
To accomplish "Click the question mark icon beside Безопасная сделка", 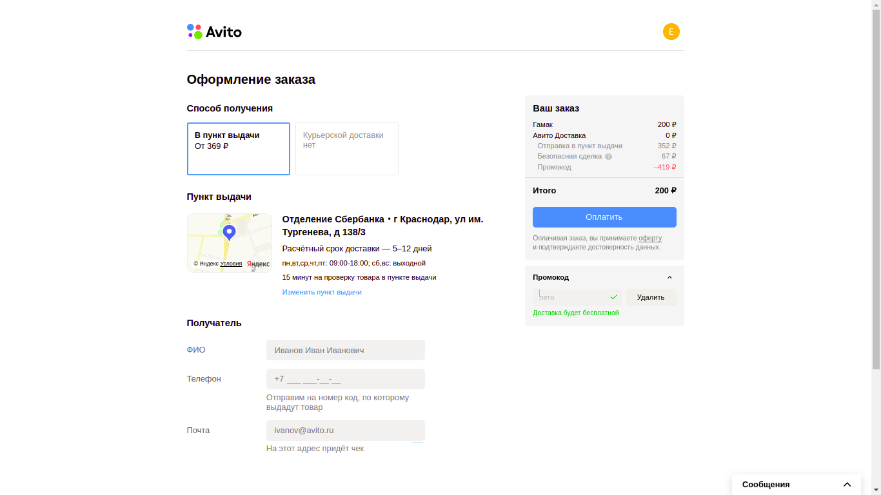I will (x=608, y=157).
